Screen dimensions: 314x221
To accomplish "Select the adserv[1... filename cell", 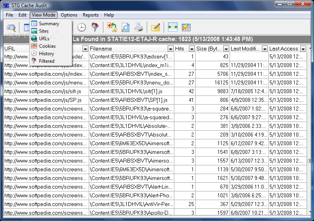I will [131, 56].
